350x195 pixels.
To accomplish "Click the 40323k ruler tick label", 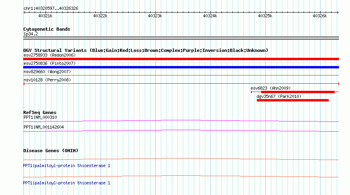I will click(x=155, y=16).
